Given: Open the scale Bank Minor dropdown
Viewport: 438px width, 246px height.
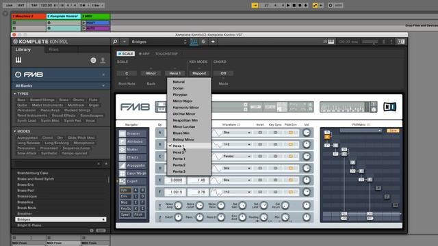Looking at the screenshot, I should pos(151,73).
